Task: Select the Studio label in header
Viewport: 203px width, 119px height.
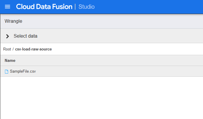Action: 87,7
